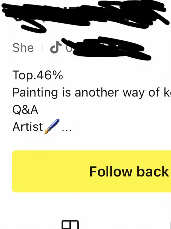Click the word Painting in the bio
Viewport: 171px width, 229px height.
35,93
